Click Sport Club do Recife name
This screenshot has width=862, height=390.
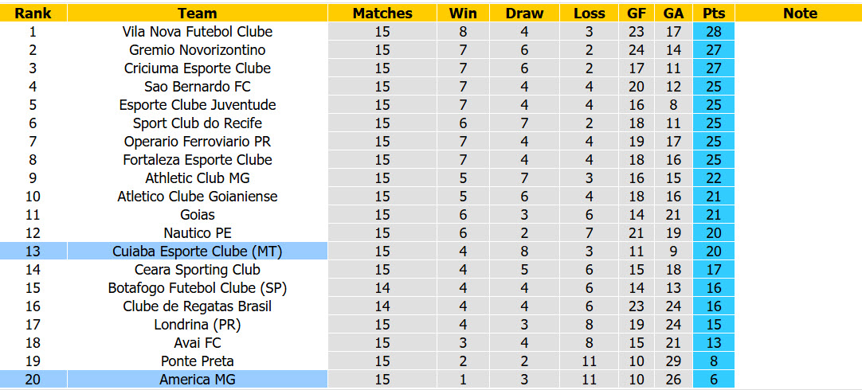[x=198, y=123]
